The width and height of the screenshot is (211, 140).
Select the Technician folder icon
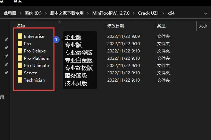click(20, 80)
